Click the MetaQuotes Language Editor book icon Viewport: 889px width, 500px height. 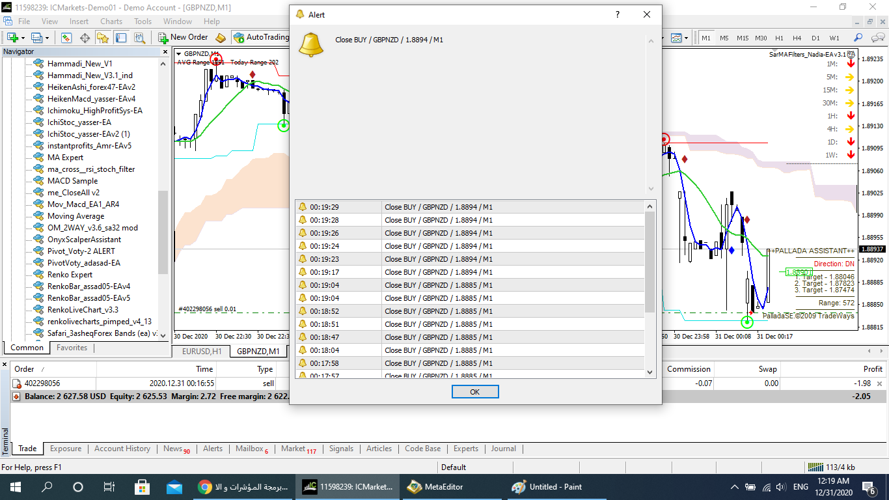(221, 38)
